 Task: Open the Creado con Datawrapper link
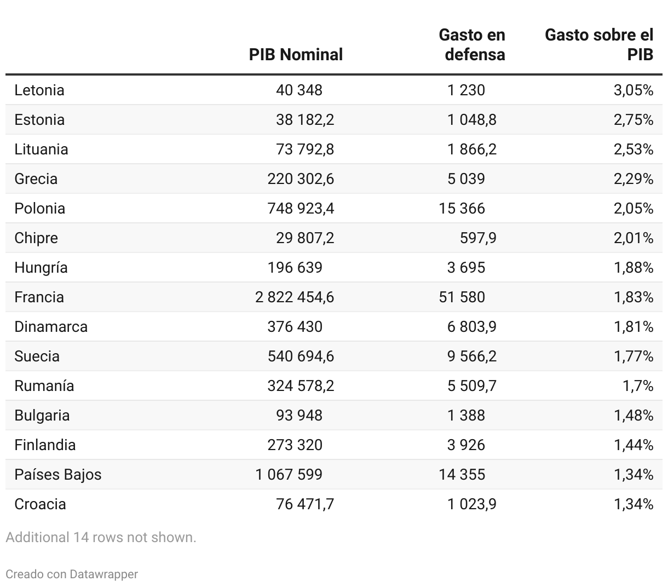pos(72,574)
